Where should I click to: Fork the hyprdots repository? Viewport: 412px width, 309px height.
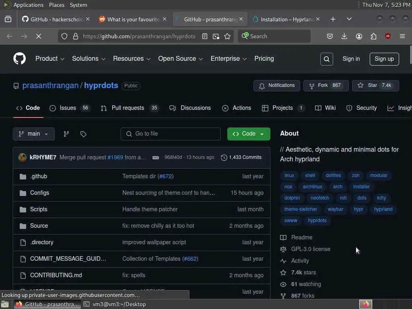coord(326,86)
